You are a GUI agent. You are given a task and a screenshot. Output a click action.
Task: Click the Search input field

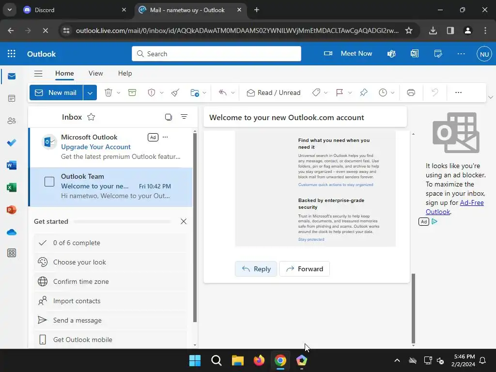[x=217, y=54]
